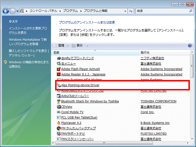Select AzbyClubツールバー entry name

pos(75,96)
